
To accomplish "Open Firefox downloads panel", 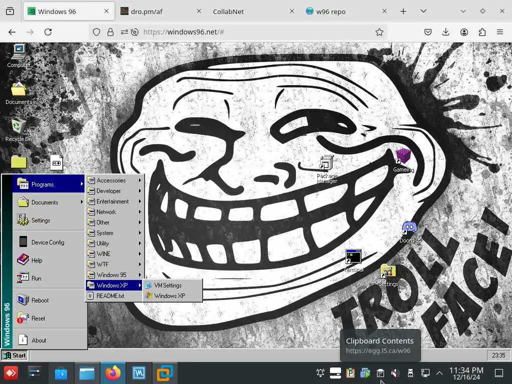I will click(445, 32).
